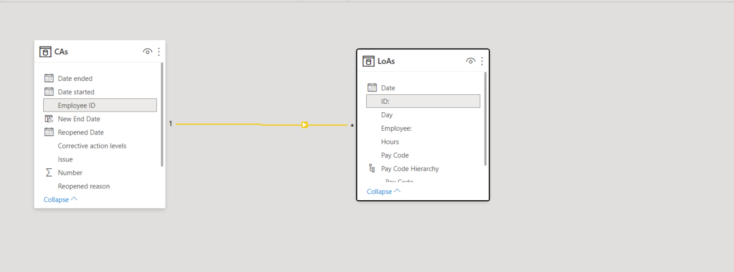Click the LoAs table icon
Viewport: 734px width, 272px height.
[x=368, y=61]
